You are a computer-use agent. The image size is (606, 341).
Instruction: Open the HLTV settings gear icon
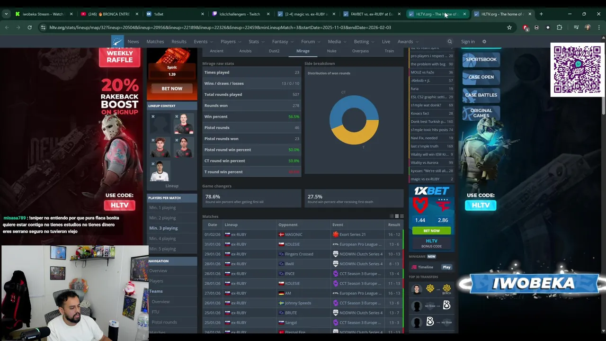click(484, 42)
